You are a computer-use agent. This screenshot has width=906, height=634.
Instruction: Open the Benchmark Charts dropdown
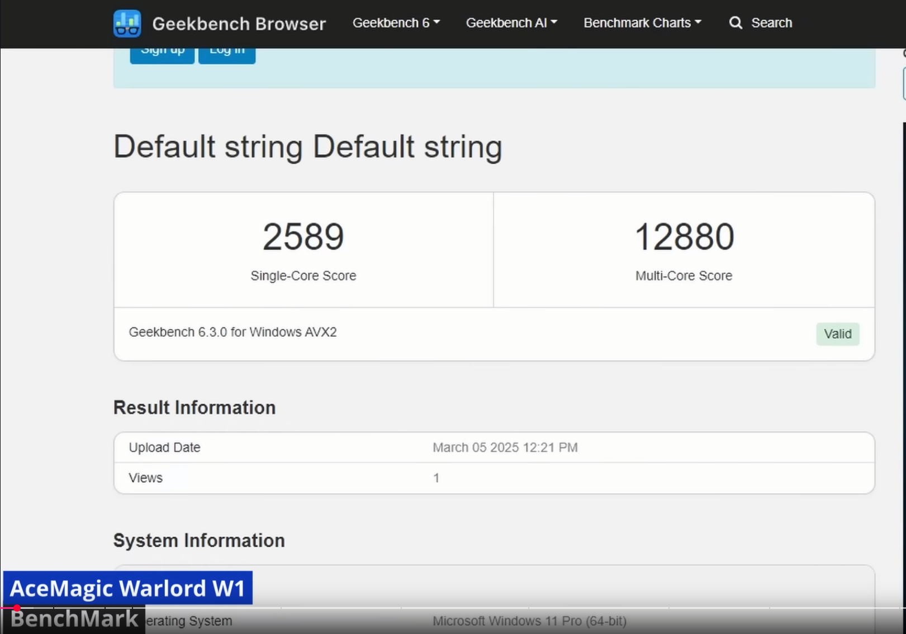(642, 23)
